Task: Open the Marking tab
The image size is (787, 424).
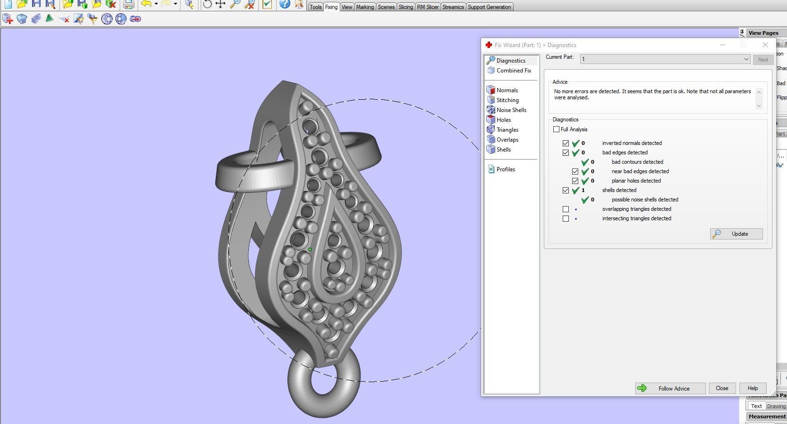Action: (x=365, y=7)
